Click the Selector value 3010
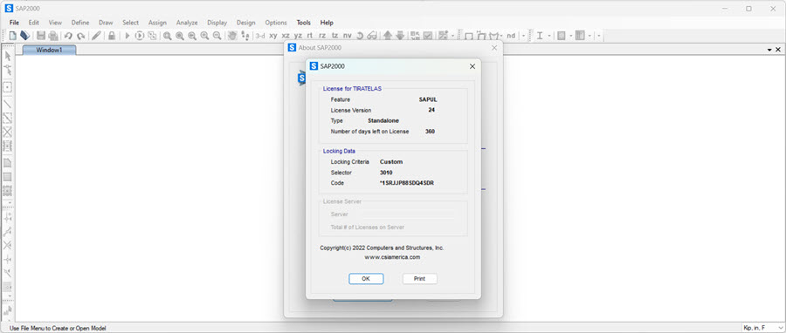This screenshot has height=333, width=786. point(386,173)
